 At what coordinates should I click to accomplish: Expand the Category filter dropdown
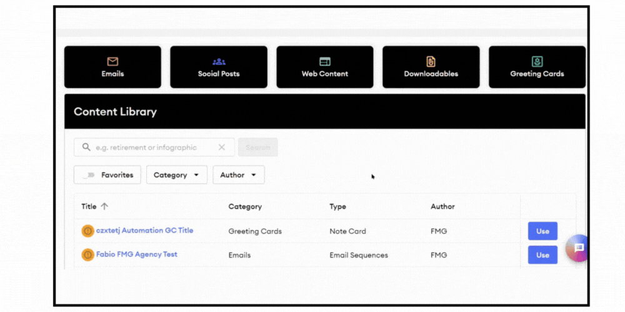176,175
